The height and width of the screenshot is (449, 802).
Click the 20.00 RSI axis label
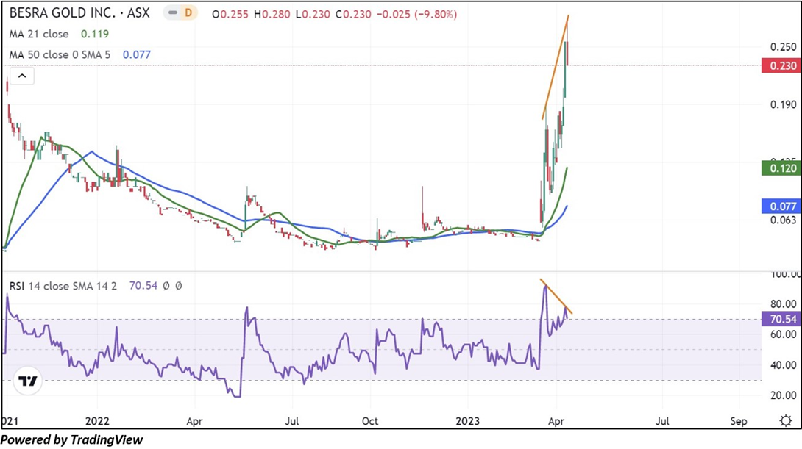(x=783, y=395)
